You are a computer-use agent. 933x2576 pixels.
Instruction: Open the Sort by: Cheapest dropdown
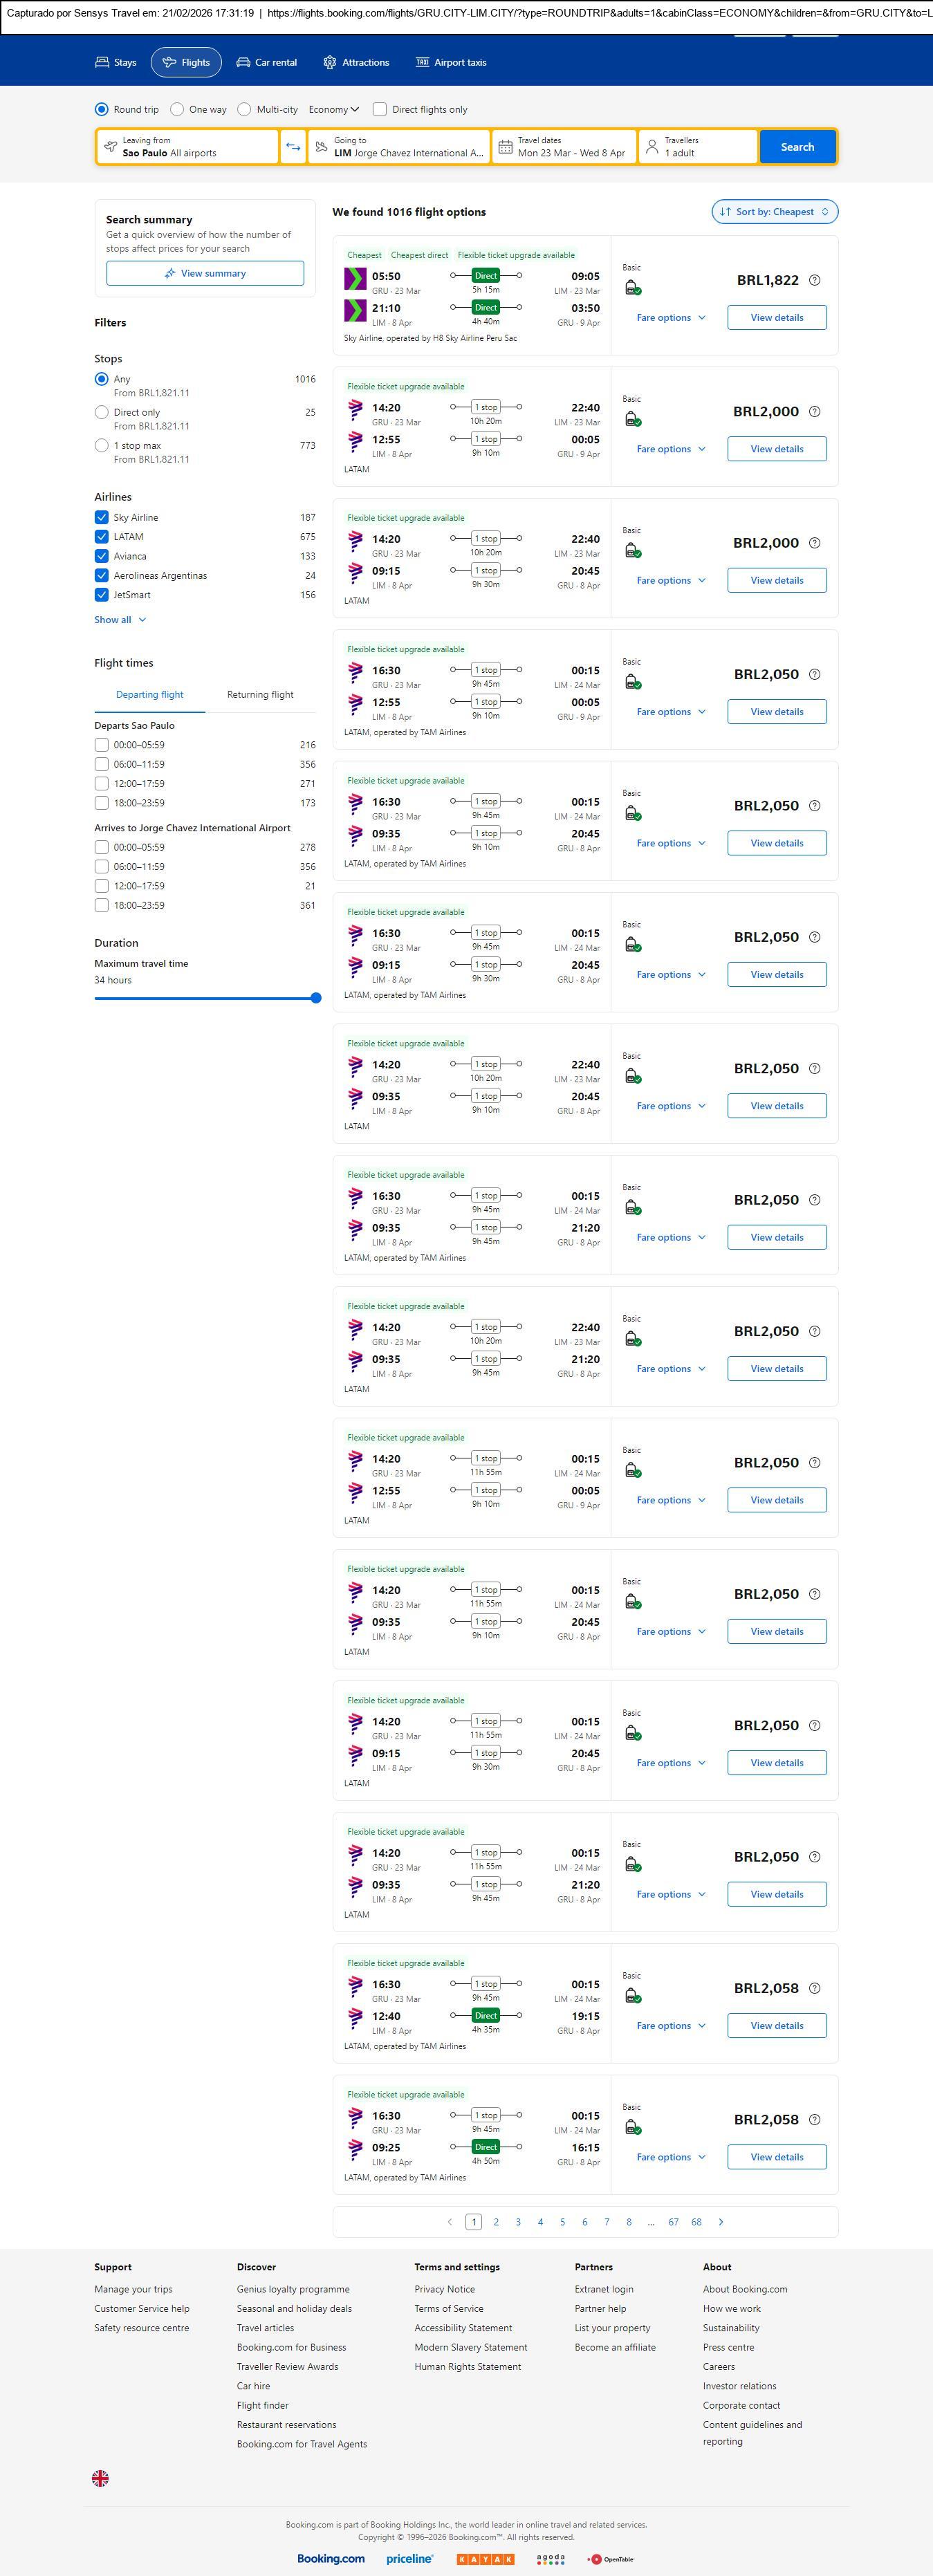pos(774,212)
